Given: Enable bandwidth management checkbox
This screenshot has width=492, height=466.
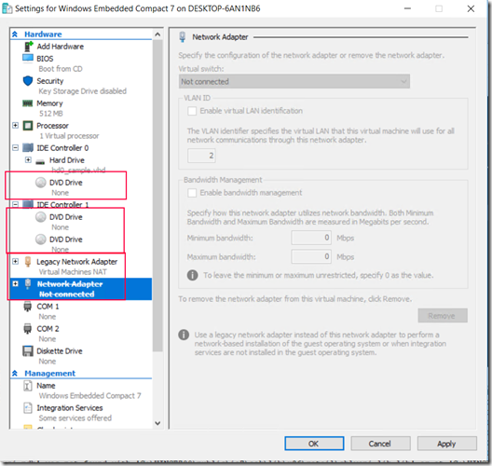Looking at the screenshot, I should (x=192, y=193).
